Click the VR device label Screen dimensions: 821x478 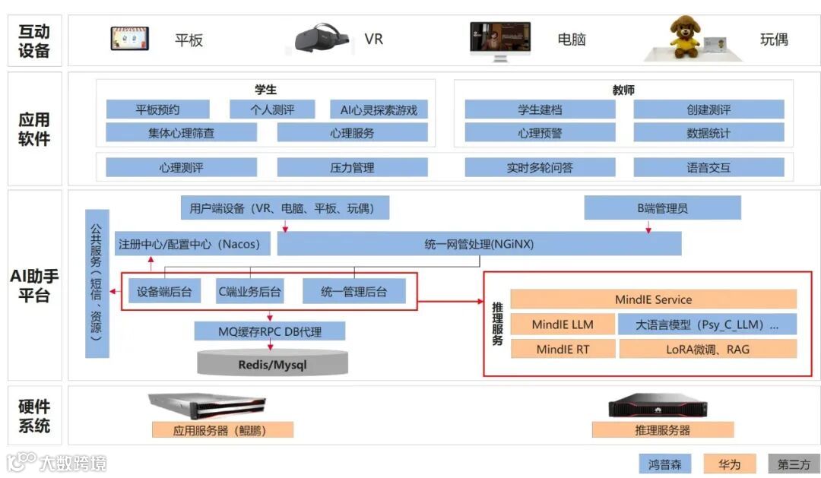click(x=374, y=40)
